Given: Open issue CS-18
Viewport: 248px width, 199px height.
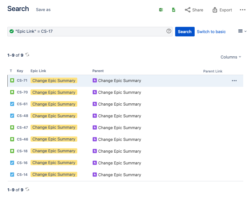Looking at the screenshot, I should pyautogui.click(x=22, y=151).
